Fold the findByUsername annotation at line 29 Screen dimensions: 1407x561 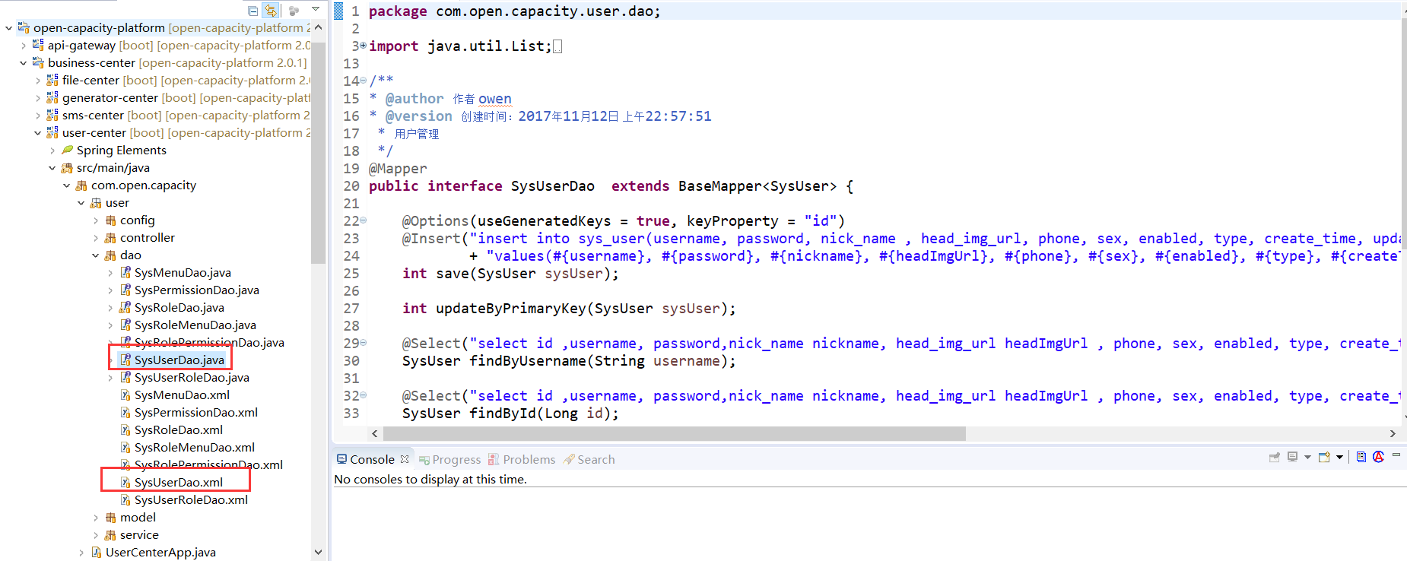363,343
